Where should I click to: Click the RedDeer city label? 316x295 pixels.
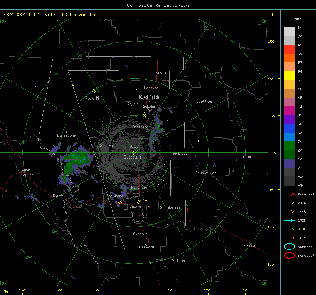(149, 106)
